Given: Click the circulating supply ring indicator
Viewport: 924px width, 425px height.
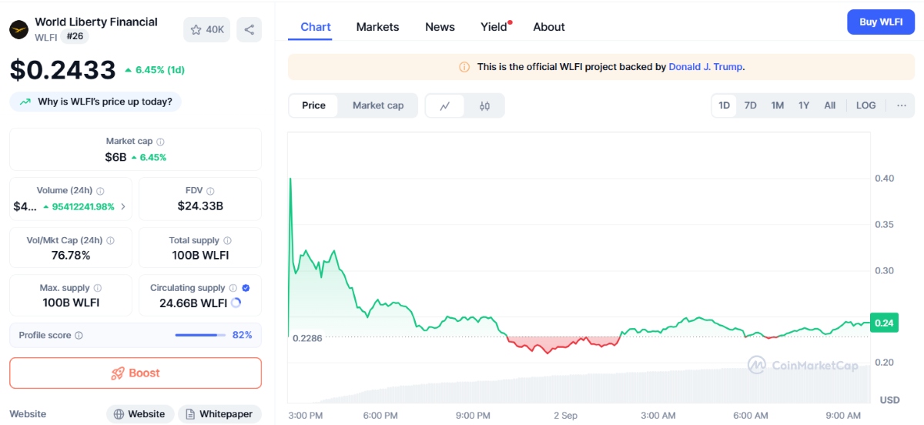Looking at the screenshot, I should point(236,303).
